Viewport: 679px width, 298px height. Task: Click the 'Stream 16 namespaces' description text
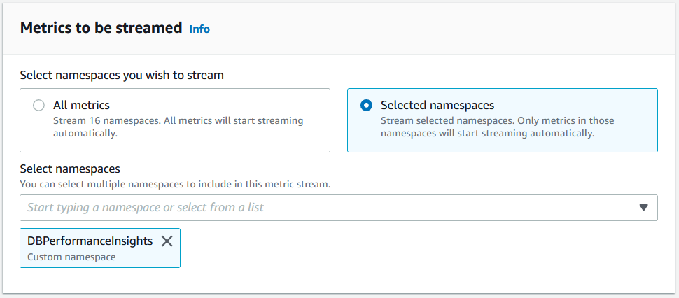click(x=178, y=120)
